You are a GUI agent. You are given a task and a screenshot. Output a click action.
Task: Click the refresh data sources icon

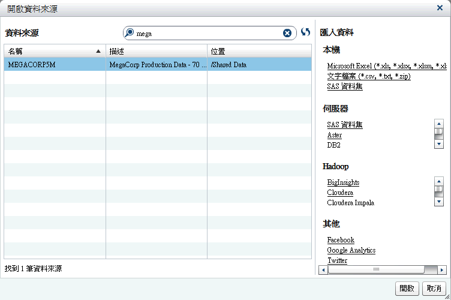pyautogui.click(x=306, y=32)
